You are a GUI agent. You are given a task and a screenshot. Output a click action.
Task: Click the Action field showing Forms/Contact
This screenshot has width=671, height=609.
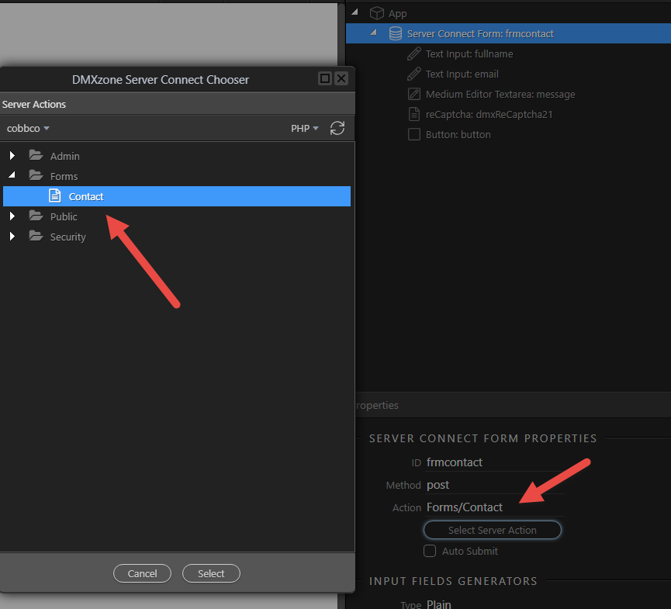(x=495, y=507)
